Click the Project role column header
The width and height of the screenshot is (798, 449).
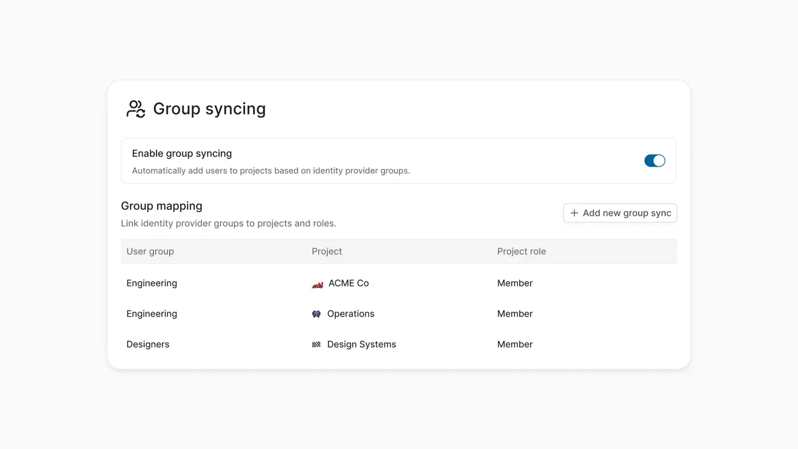[522, 252]
